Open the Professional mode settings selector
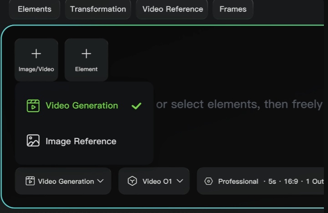328x213 pixels. pos(238,181)
